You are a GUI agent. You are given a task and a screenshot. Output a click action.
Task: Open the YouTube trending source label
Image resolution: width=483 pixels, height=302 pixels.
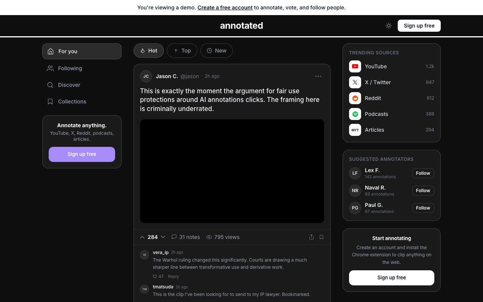[x=376, y=66]
